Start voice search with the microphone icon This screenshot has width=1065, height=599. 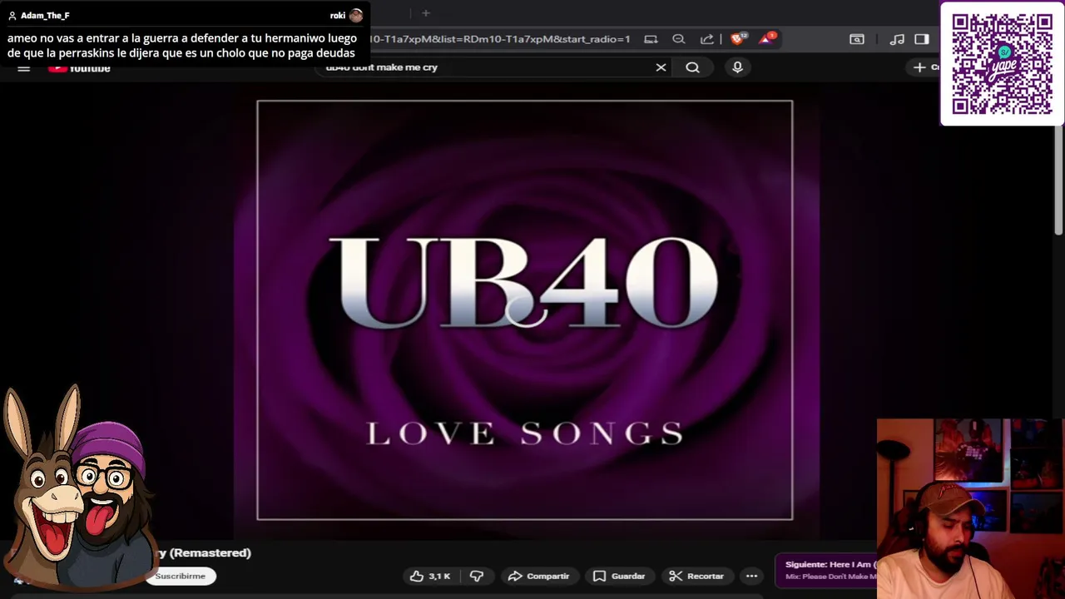point(737,67)
